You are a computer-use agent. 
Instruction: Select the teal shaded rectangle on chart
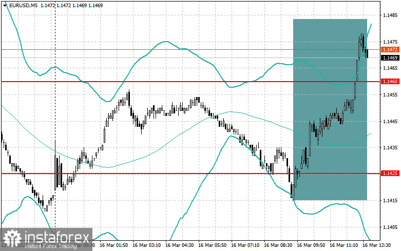[x=330, y=109]
